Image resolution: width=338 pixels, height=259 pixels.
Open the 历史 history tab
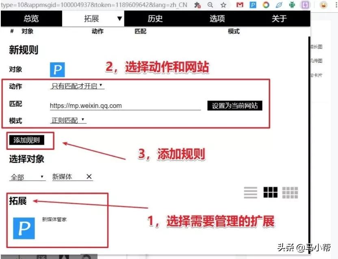coord(155,19)
